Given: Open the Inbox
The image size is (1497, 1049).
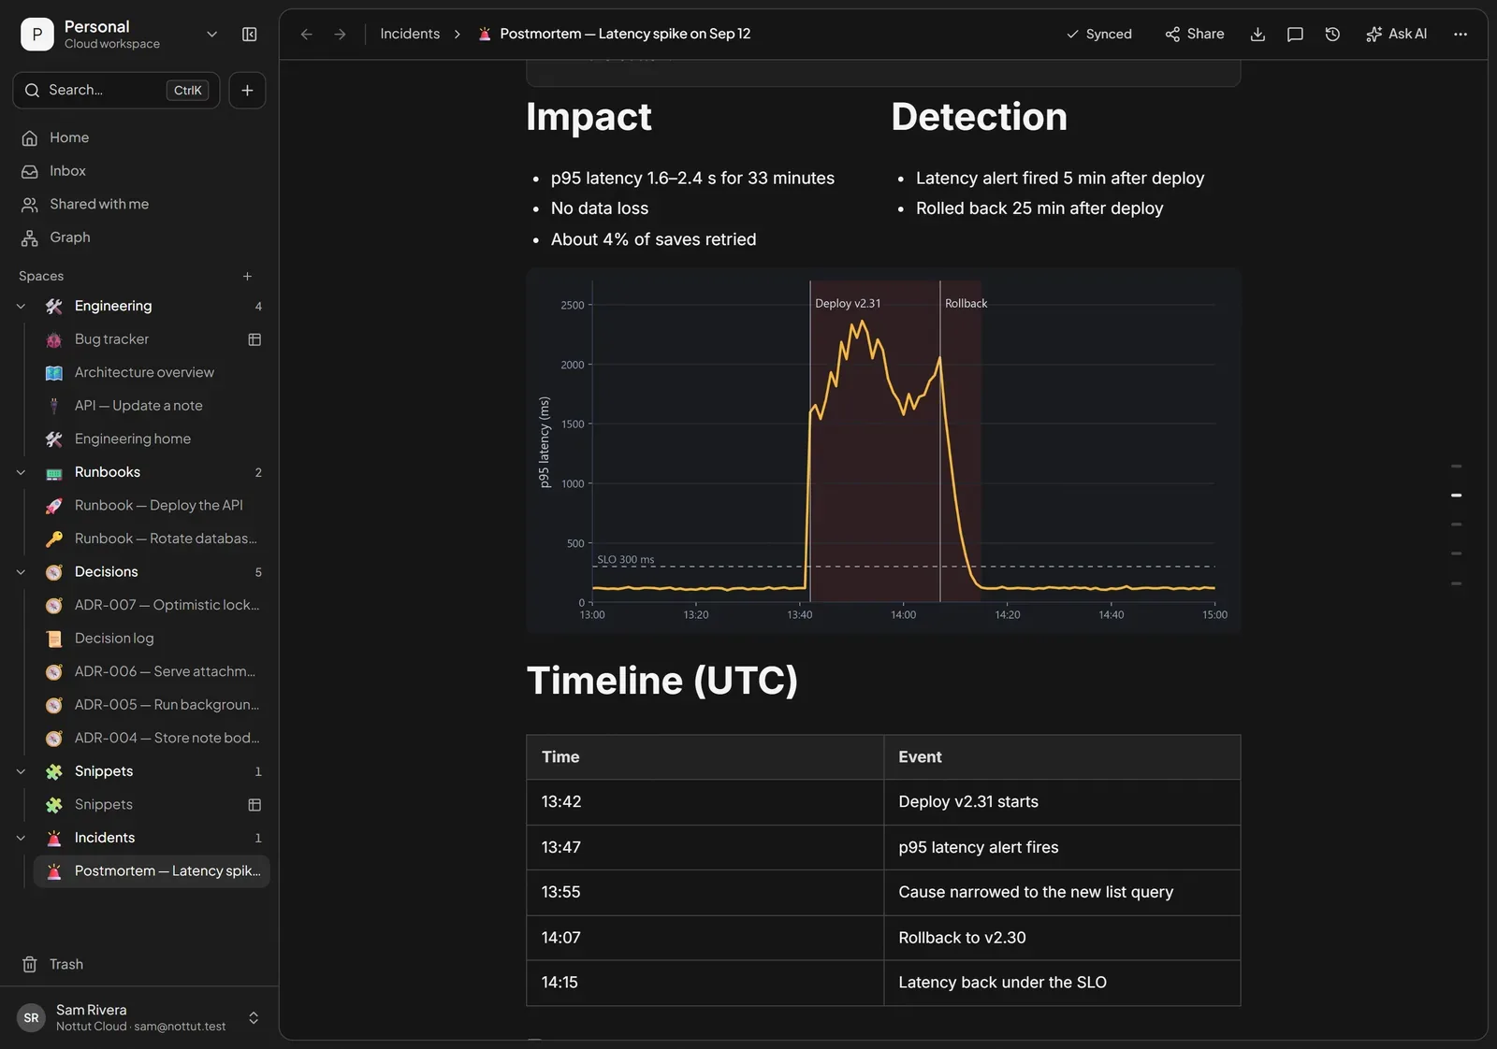Looking at the screenshot, I should (139, 171).
